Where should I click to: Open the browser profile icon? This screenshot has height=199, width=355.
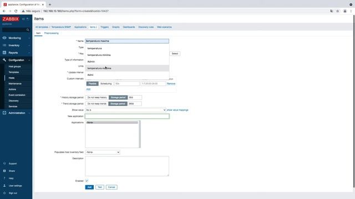point(345,11)
